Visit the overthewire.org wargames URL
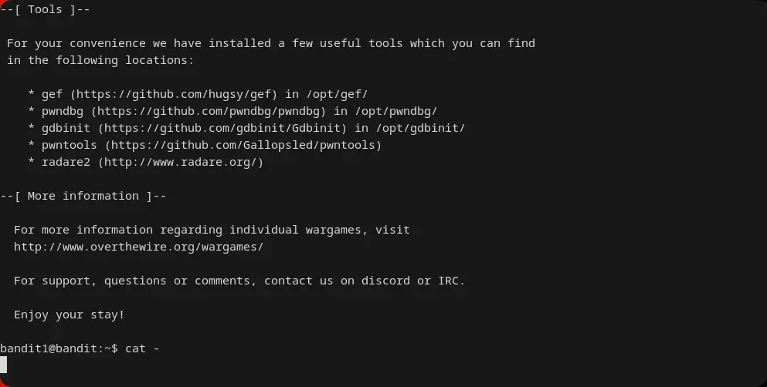The height and width of the screenshot is (387, 767). tap(138, 247)
